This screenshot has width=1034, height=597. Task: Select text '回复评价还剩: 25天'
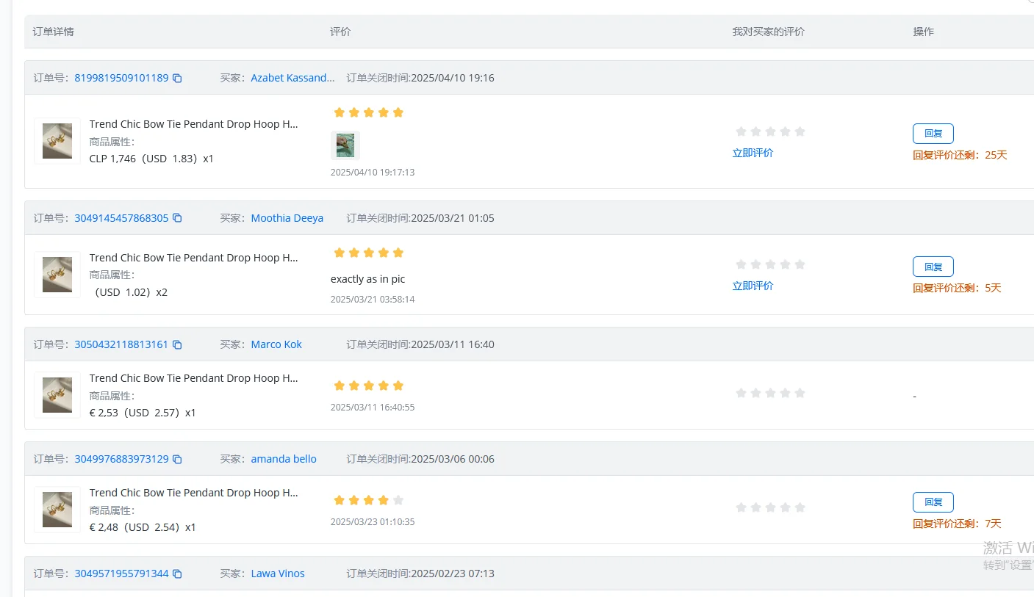click(x=960, y=155)
